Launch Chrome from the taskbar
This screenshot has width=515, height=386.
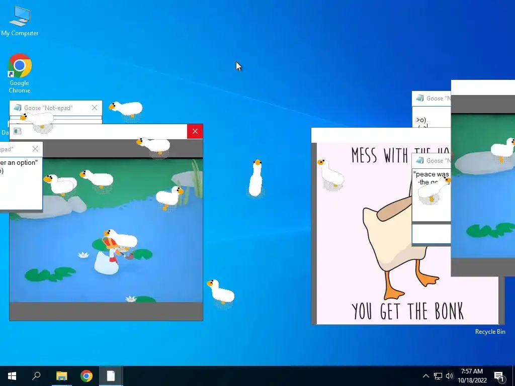pyautogui.click(x=87, y=376)
